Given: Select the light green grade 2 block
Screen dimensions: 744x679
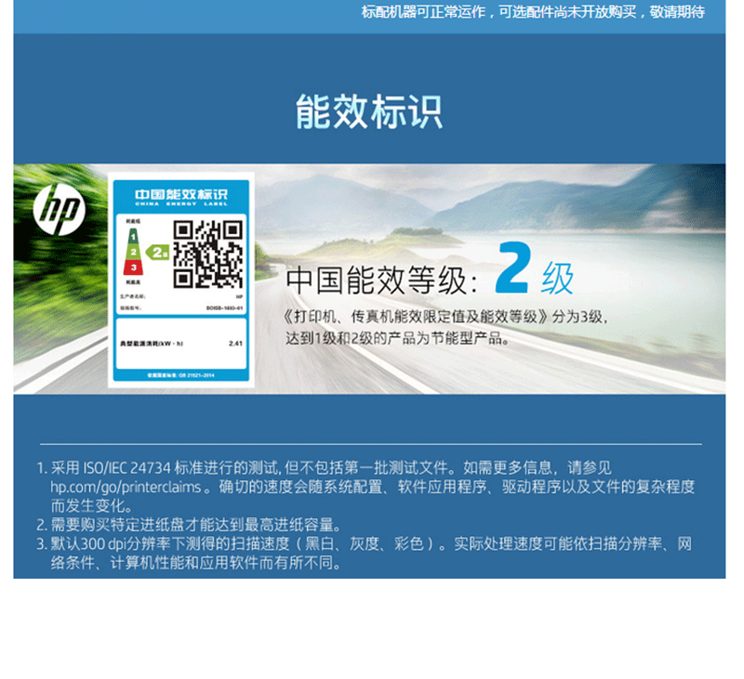Looking at the screenshot, I should (x=133, y=253).
